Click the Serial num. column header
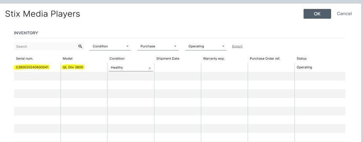The width and height of the screenshot is (363, 142). click(25, 58)
